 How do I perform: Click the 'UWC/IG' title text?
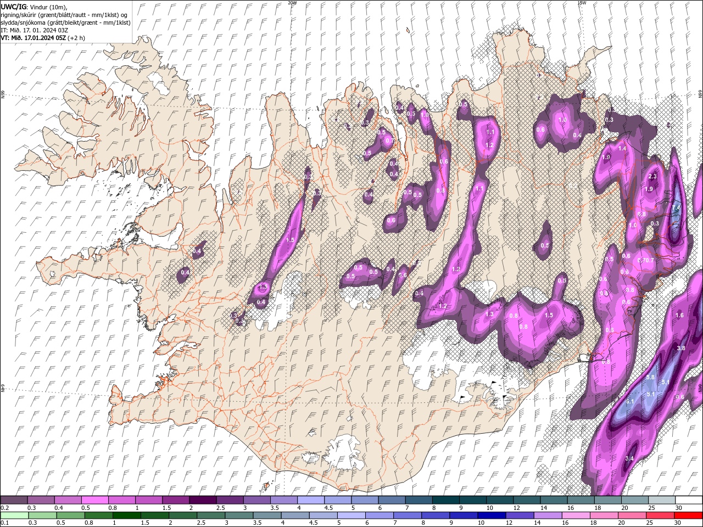[14, 6]
